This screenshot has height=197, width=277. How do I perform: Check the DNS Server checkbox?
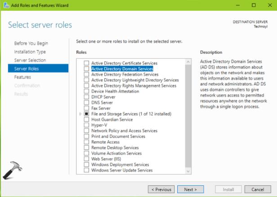tap(86, 103)
